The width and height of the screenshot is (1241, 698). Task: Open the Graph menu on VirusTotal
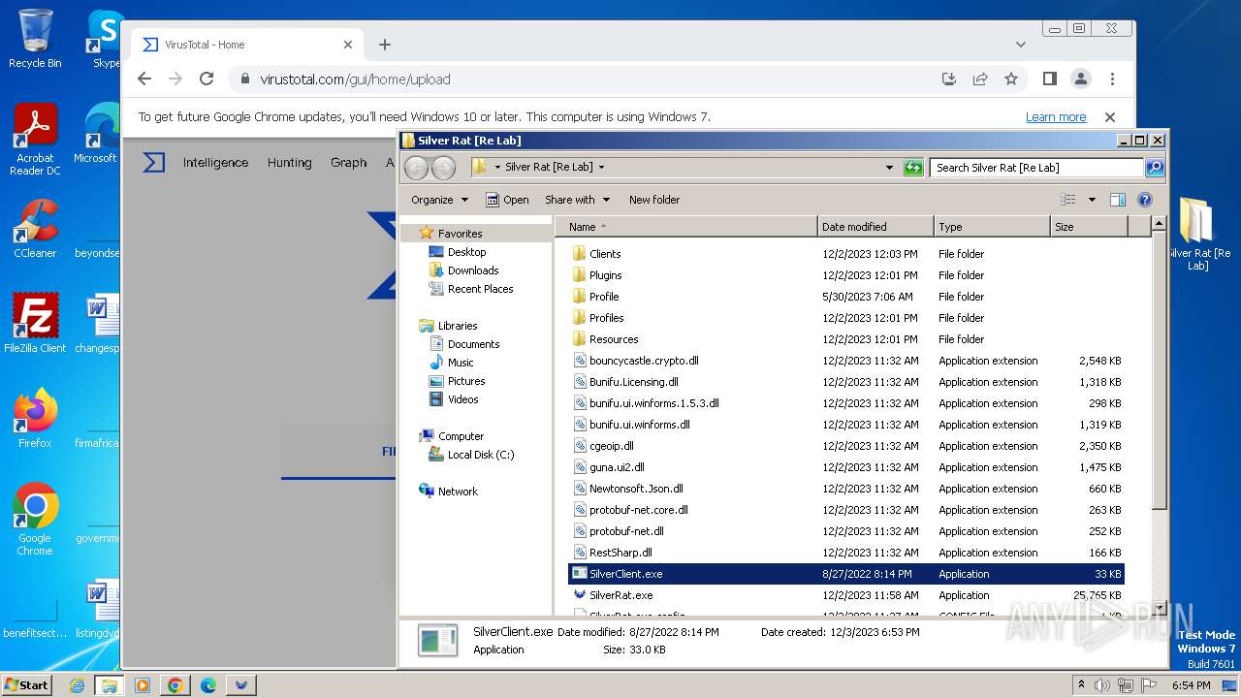[349, 163]
